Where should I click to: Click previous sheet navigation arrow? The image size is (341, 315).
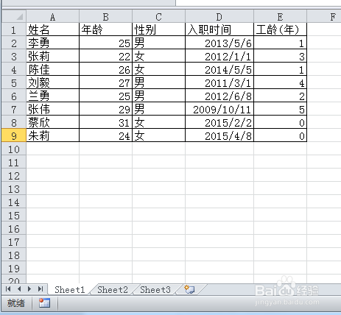[19, 289]
